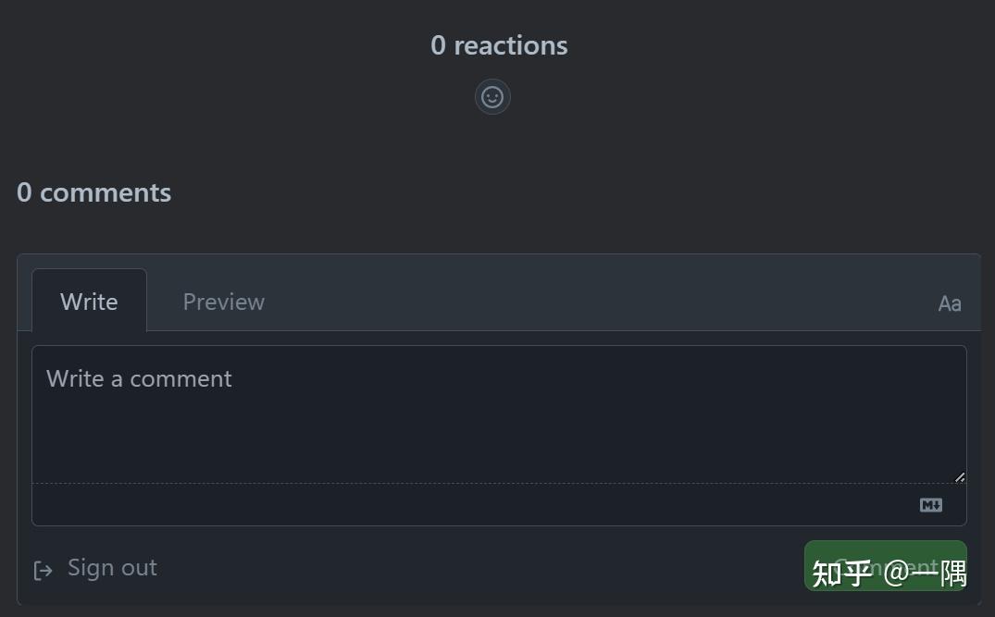Click the footer space right of Sign out
Screen dimensions: 995x617
[463, 568]
